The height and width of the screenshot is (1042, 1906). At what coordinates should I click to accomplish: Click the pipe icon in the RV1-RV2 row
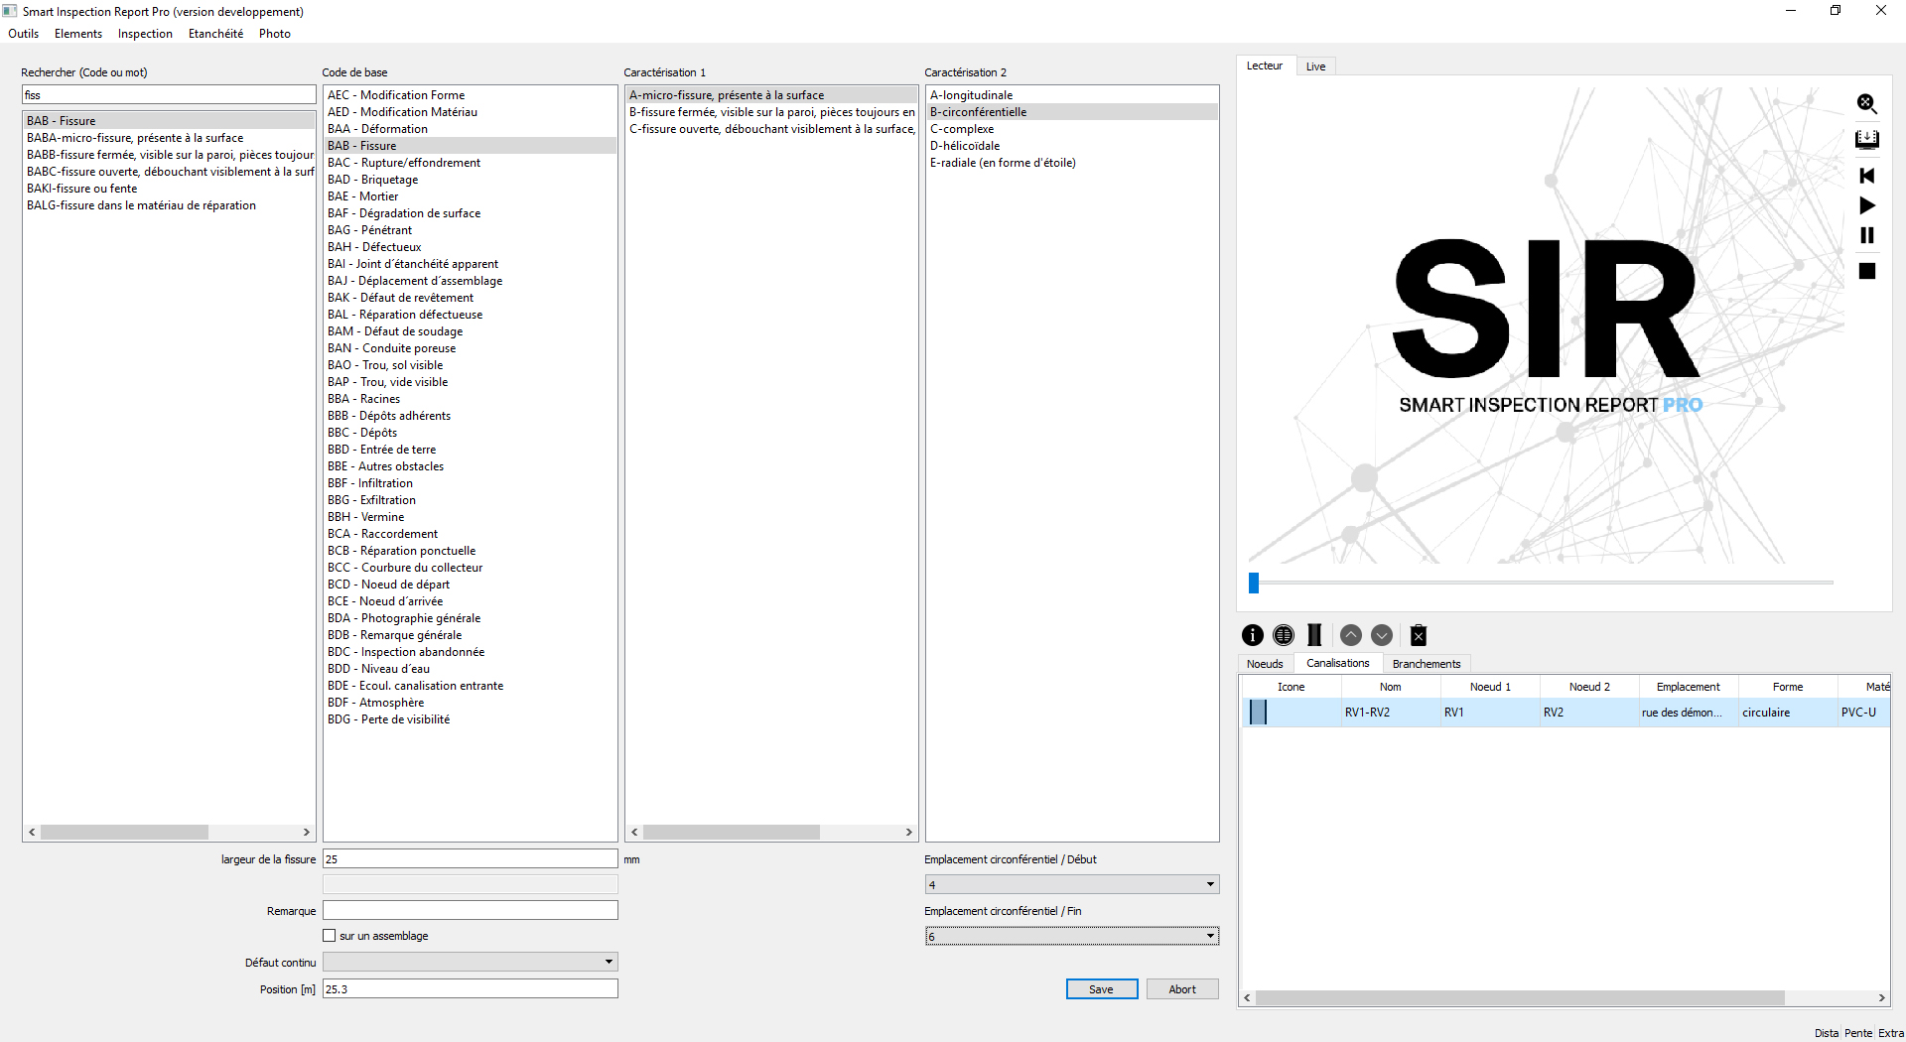1258,713
